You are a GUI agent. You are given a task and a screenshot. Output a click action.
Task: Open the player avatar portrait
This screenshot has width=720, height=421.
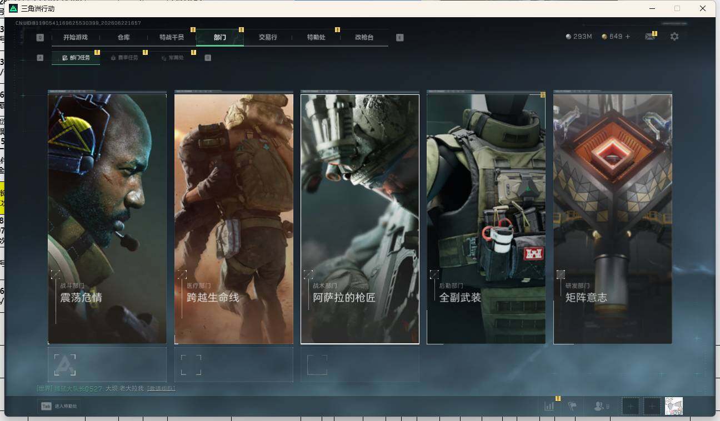(674, 406)
